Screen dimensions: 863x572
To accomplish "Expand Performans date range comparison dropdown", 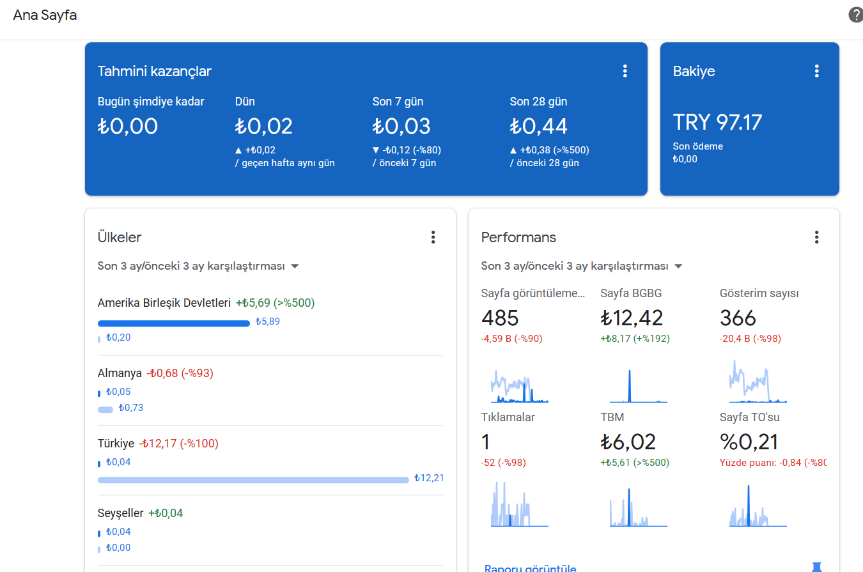I will tap(582, 266).
